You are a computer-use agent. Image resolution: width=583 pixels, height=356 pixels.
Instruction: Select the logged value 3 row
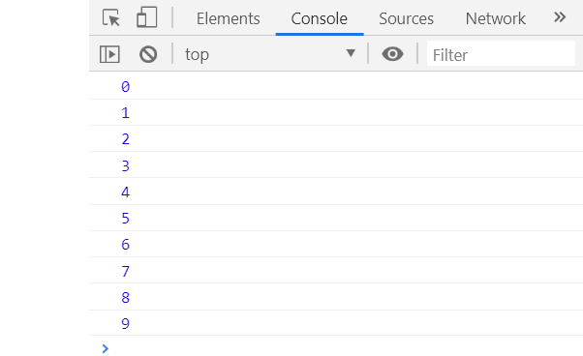pyautogui.click(x=336, y=165)
